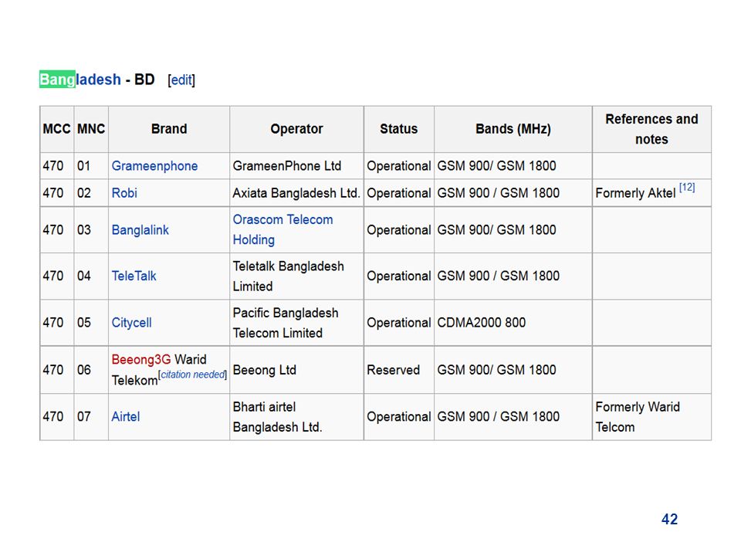Click the Bands (MHz) column header

click(x=513, y=129)
